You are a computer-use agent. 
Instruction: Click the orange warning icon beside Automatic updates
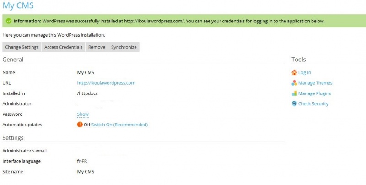(80, 125)
